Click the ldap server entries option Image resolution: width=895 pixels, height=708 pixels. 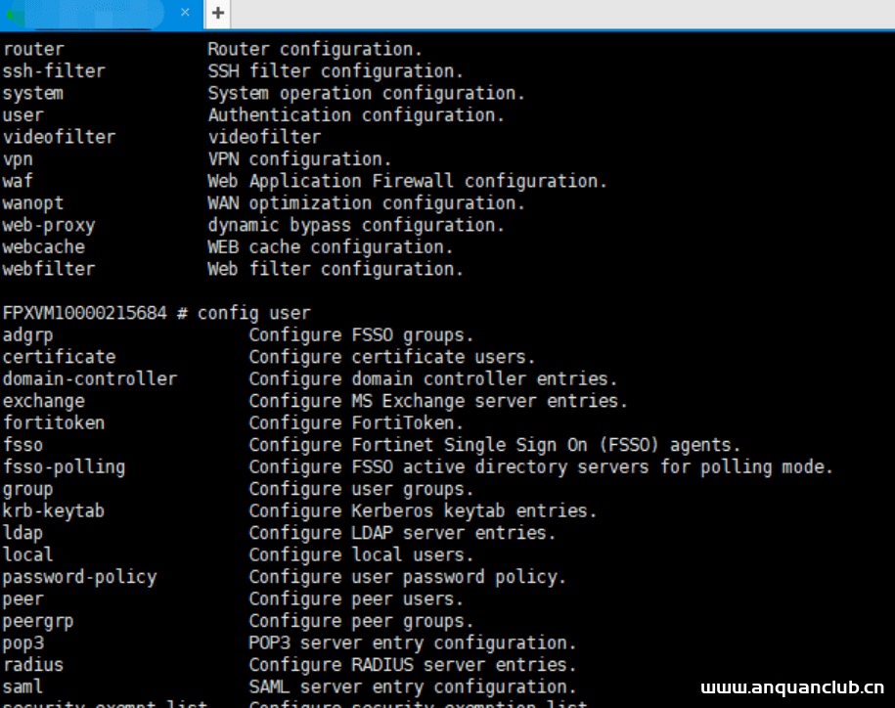click(22, 532)
